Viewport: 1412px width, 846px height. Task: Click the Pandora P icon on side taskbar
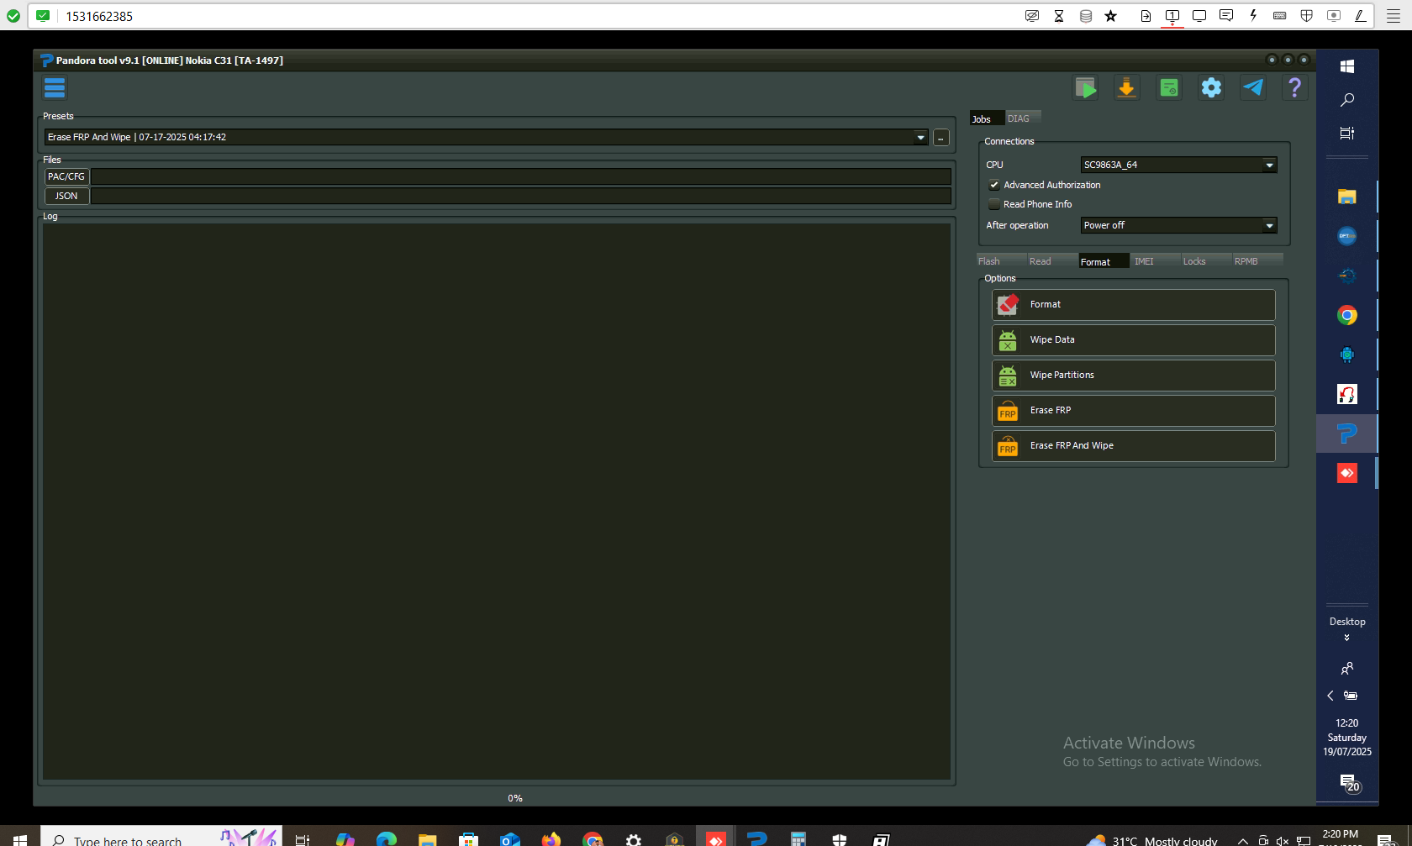click(1347, 434)
